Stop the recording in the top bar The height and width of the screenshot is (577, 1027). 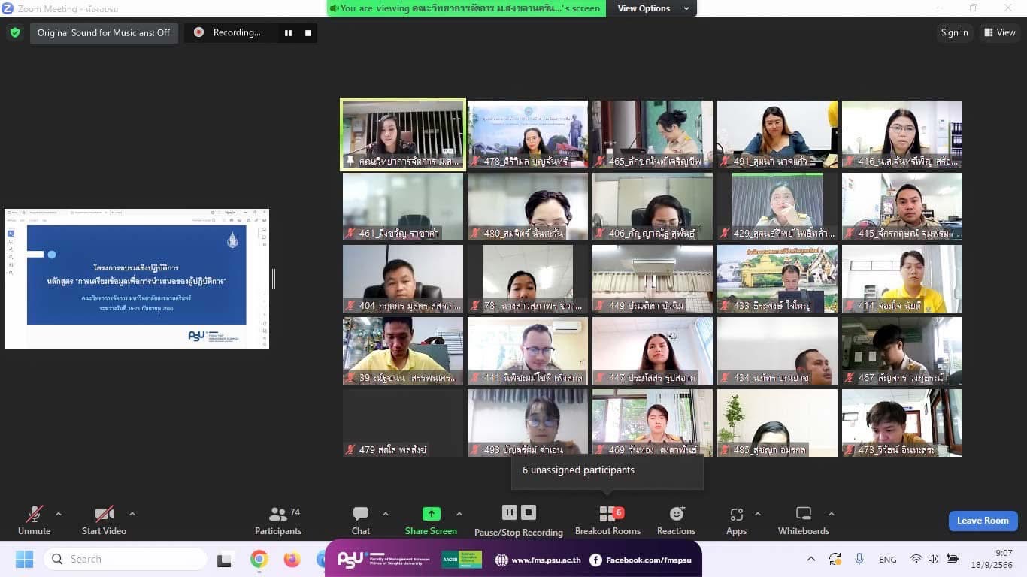point(308,32)
